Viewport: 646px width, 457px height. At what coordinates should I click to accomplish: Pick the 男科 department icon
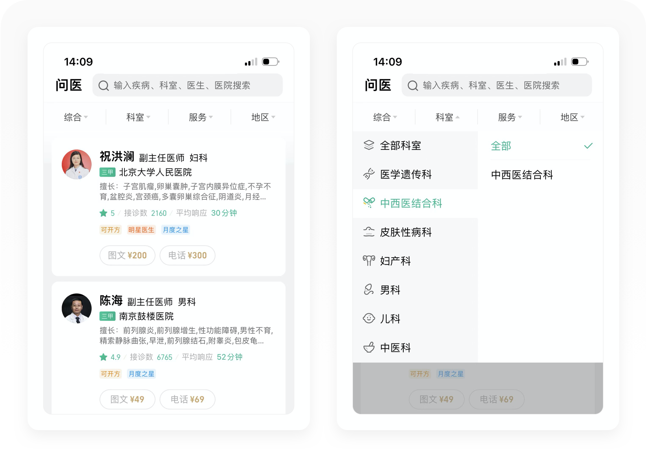pyautogui.click(x=369, y=290)
